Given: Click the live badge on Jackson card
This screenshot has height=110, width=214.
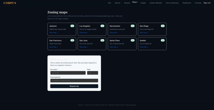Looking at the screenshot, I should click(72, 26).
